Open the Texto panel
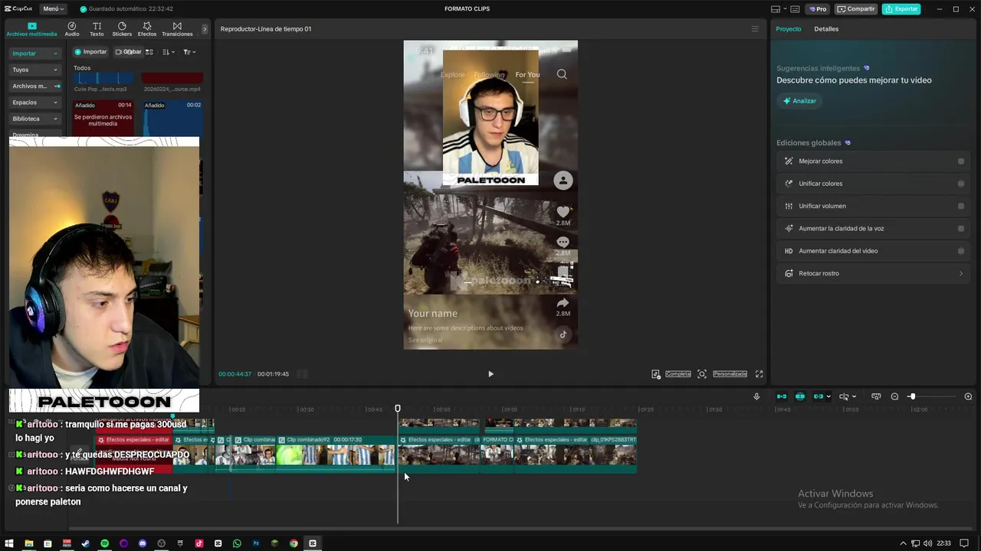The image size is (981, 551). 97,29
